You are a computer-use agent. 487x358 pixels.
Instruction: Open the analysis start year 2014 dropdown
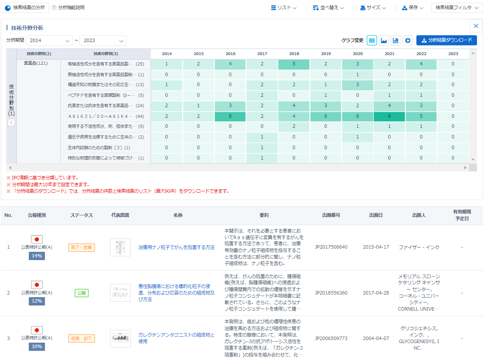(x=50, y=41)
